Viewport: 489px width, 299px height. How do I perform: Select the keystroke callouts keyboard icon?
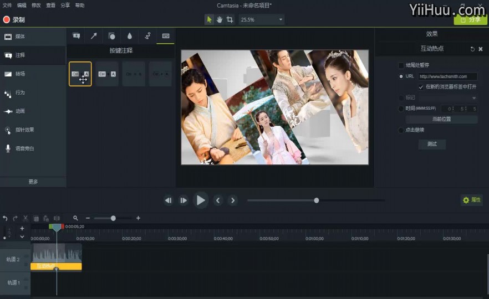[x=166, y=36]
